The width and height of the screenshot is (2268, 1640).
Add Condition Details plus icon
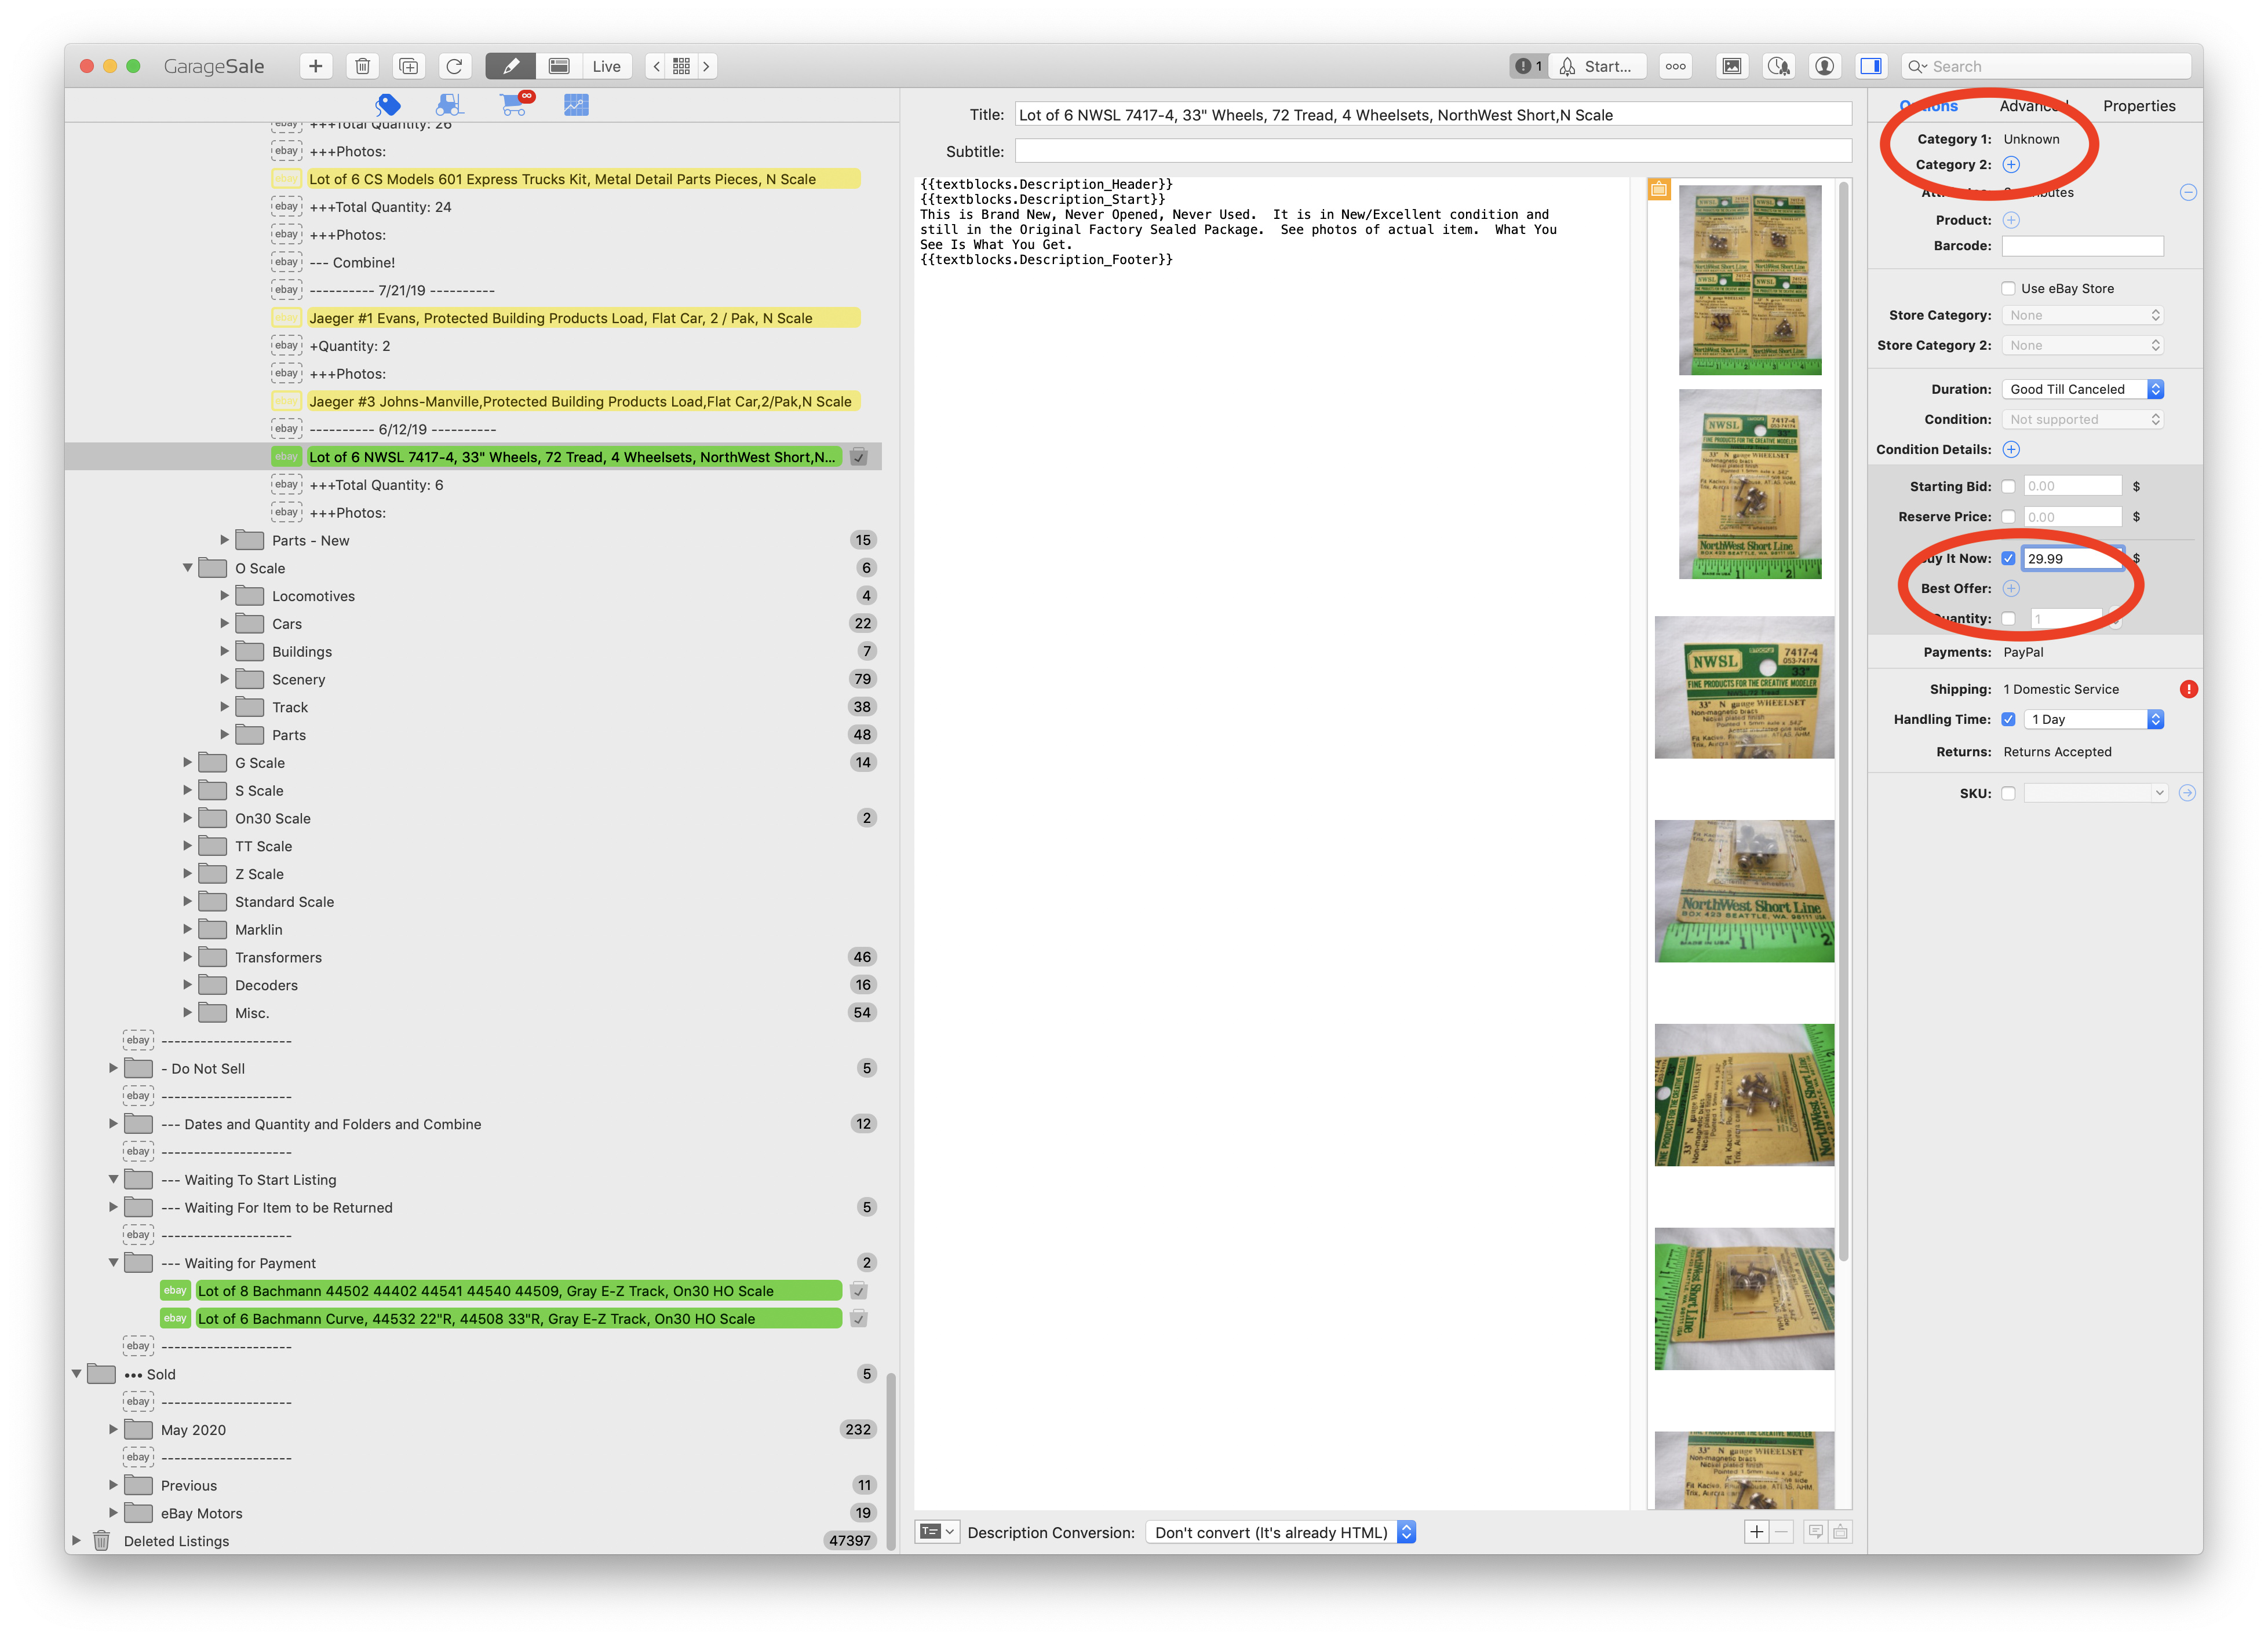[2011, 450]
